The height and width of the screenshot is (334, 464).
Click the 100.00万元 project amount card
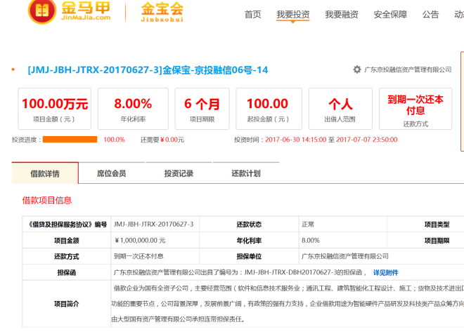54,109
